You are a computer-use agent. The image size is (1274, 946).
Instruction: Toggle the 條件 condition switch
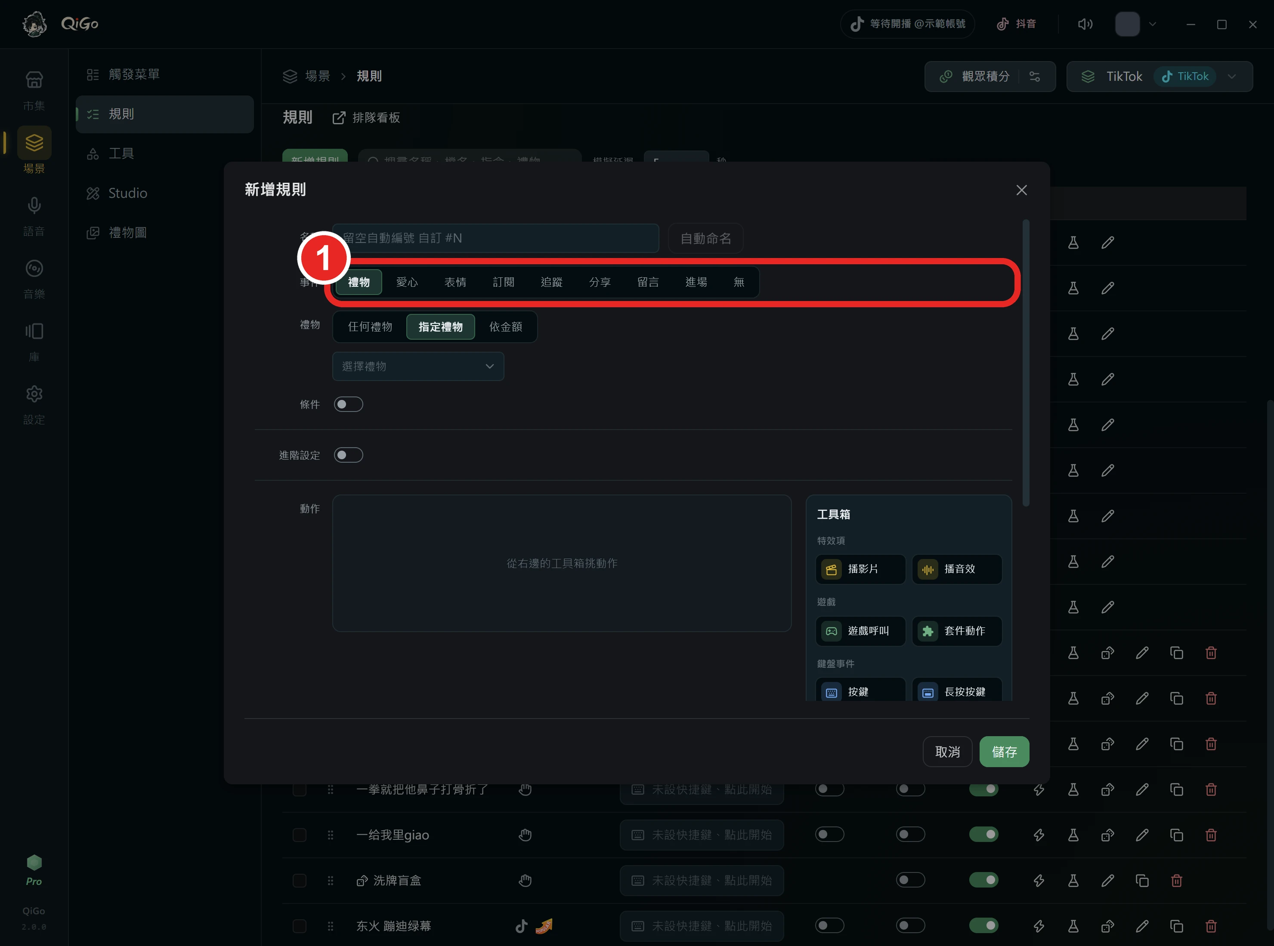[349, 404]
